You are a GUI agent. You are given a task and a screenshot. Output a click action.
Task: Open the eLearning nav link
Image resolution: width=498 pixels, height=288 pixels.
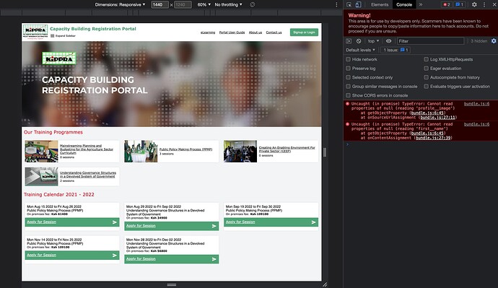(x=208, y=32)
